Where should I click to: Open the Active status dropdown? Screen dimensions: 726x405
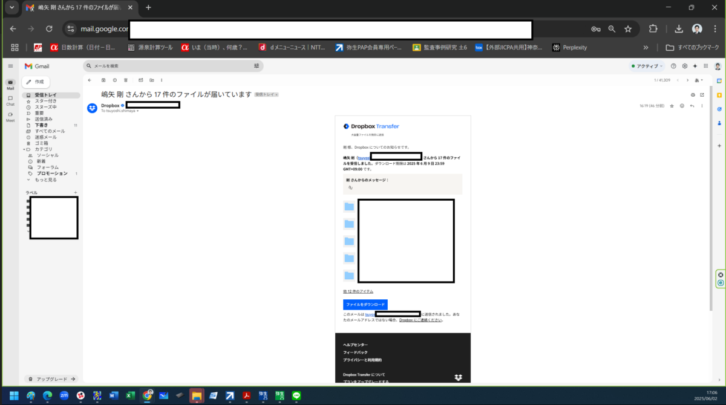(647, 66)
